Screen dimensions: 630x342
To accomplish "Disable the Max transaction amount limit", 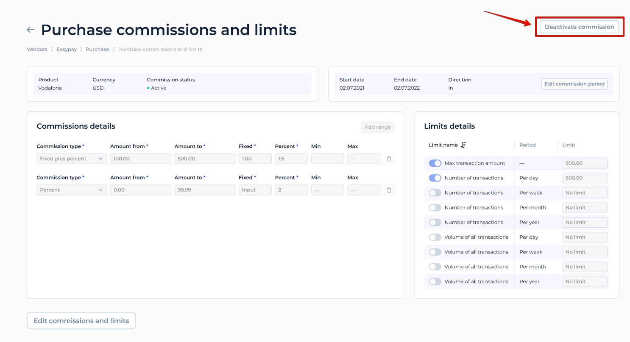I will point(435,163).
